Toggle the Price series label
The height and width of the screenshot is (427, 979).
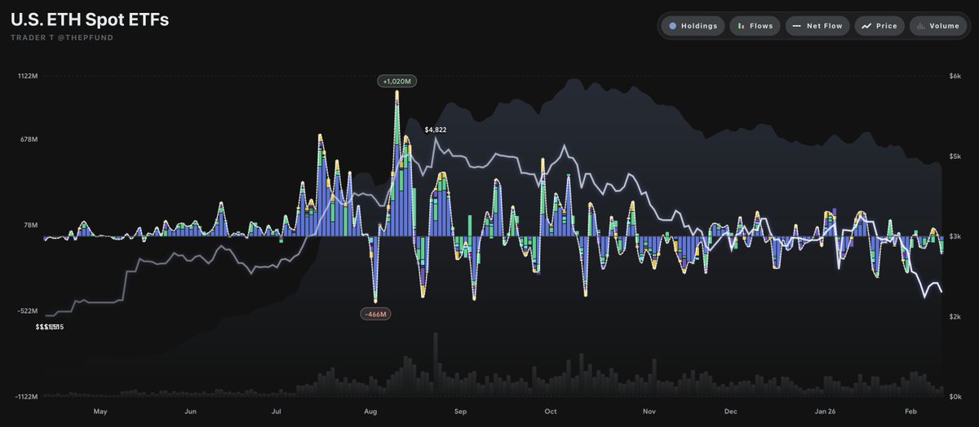[x=886, y=26]
